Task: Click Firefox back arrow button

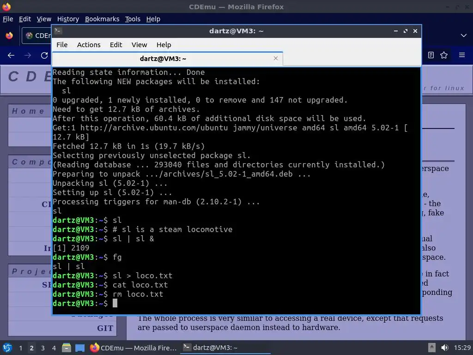Action: click(11, 55)
